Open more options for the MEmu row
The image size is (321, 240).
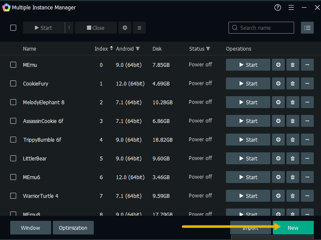(x=307, y=65)
